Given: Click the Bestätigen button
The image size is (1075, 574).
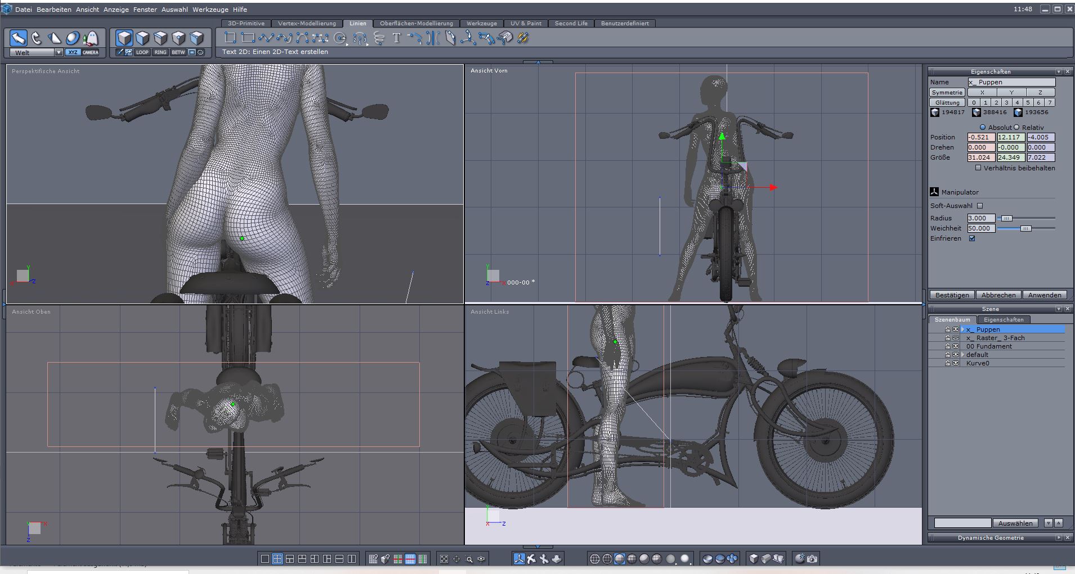Looking at the screenshot, I should [x=952, y=295].
